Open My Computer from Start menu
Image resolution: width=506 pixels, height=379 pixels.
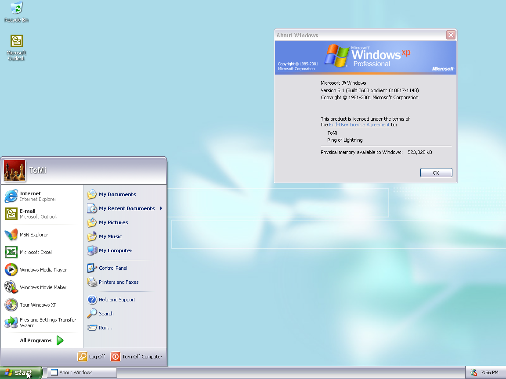115,250
